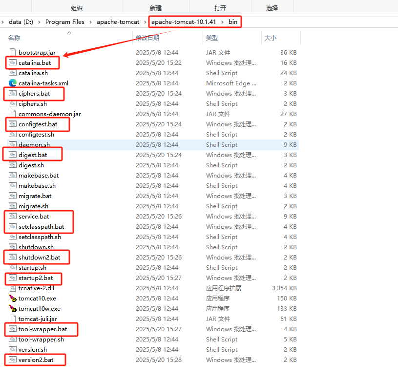Click the 36 KB size cell

coord(288,53)
